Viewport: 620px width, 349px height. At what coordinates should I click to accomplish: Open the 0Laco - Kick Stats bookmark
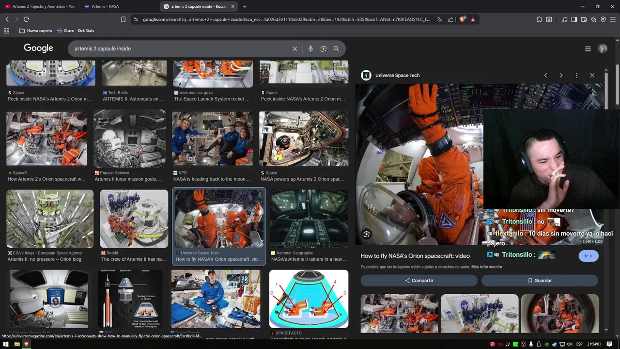point(76,31)
